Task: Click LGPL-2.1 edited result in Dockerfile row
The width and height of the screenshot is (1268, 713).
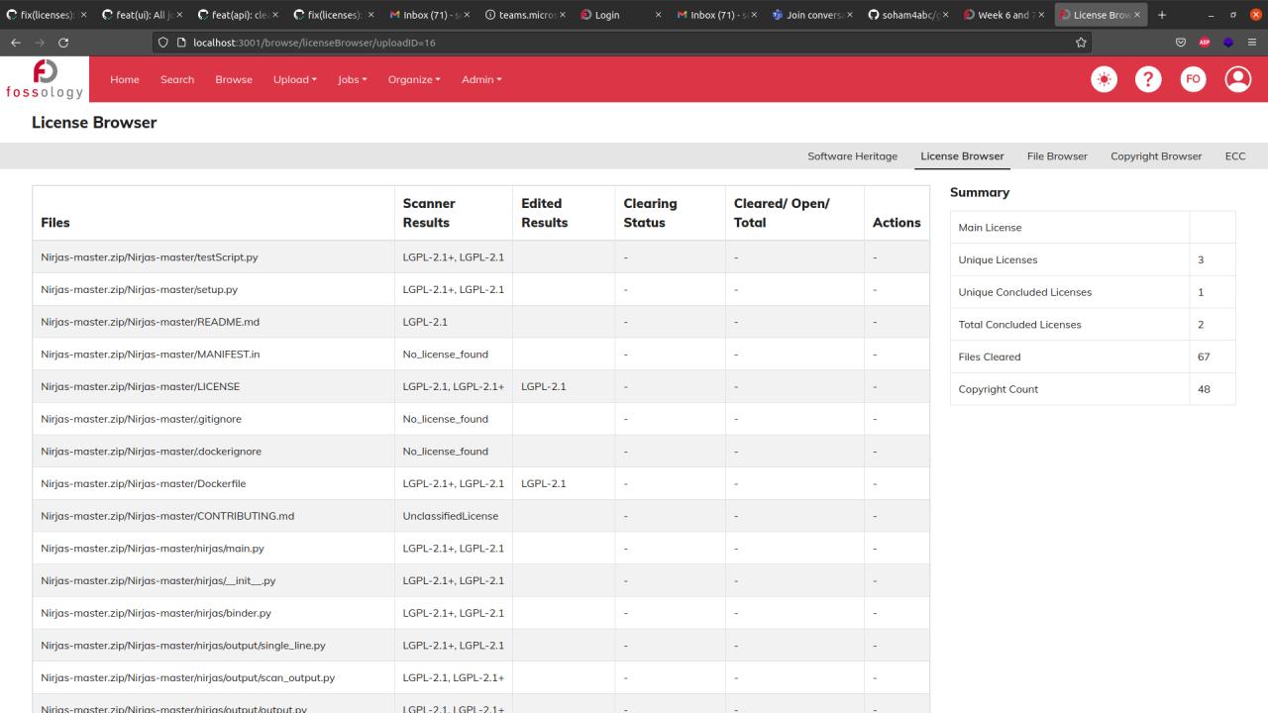Action: (x=543, y=483)
